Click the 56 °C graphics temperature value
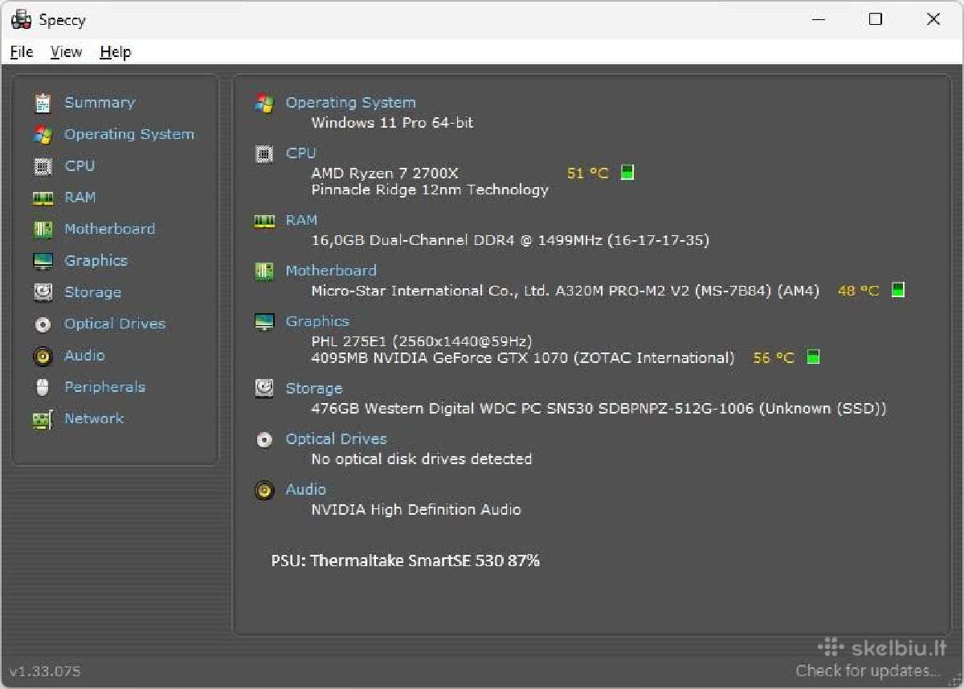 pyautogui.click(x=774, y=358)
